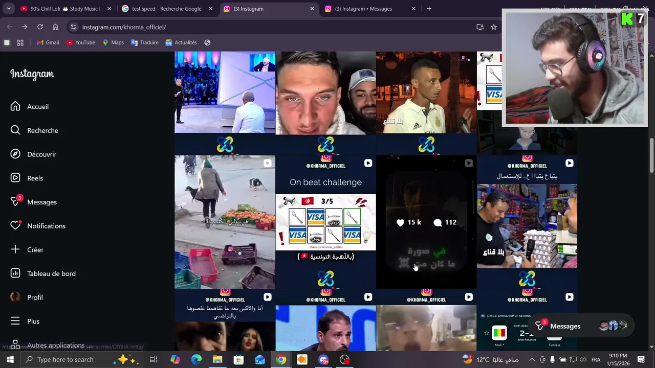Open the Mali 2-1 Tunisia score reel
655x368 pixels.
click(527, 320)
